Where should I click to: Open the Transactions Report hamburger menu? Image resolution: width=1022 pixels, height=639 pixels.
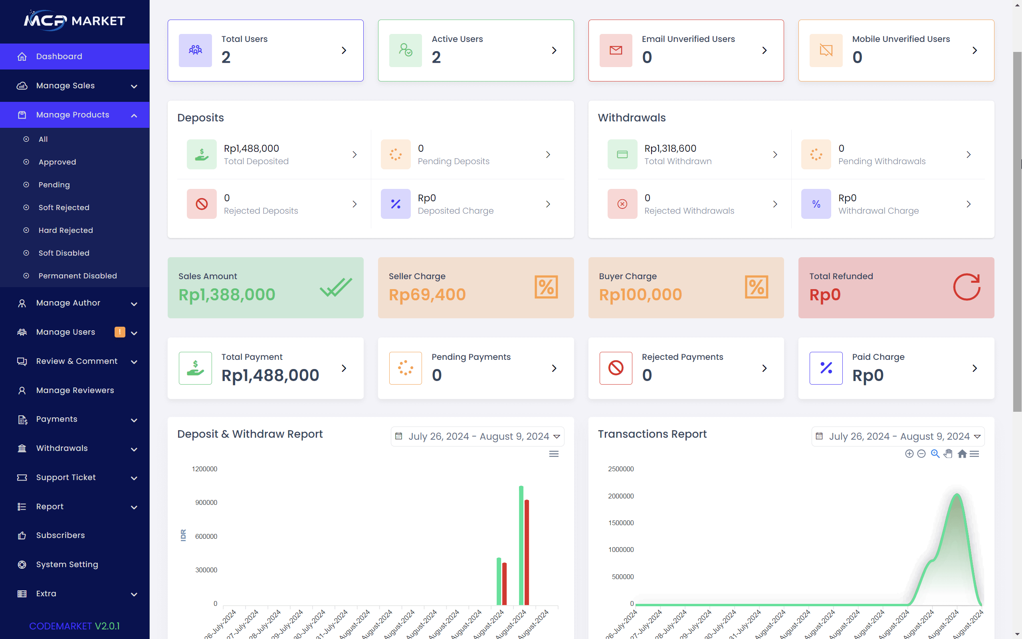[974, 453]
